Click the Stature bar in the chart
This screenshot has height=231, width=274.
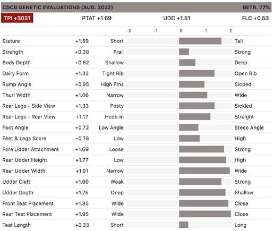tap(200, 41)
